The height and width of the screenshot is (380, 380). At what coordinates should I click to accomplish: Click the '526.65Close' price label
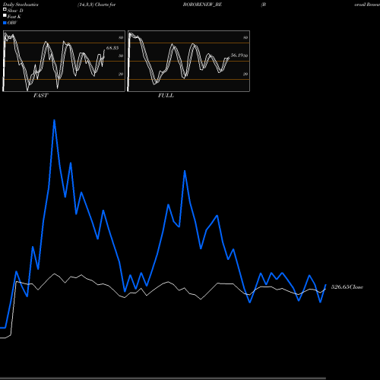(347, 287)
